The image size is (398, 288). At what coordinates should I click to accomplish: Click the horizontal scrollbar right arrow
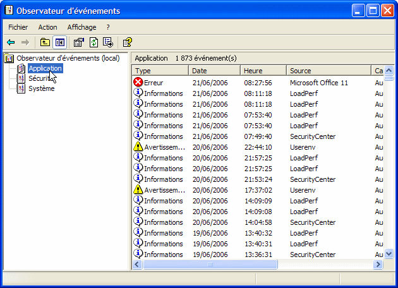[379, 265]
